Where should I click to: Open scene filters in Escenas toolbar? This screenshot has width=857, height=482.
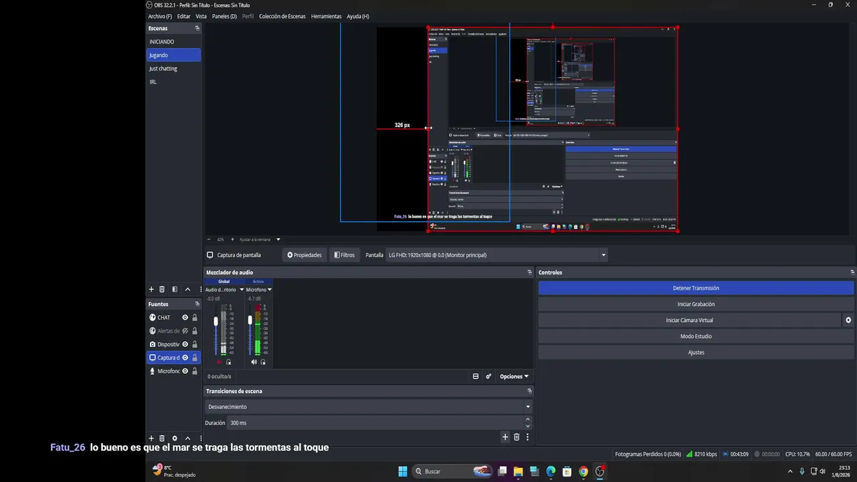tap(175, 289)
